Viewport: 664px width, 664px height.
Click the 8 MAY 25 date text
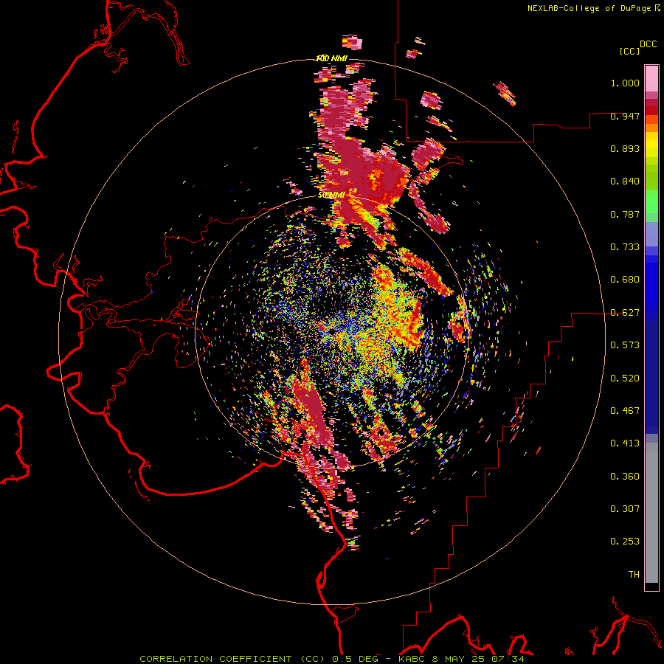459,659
